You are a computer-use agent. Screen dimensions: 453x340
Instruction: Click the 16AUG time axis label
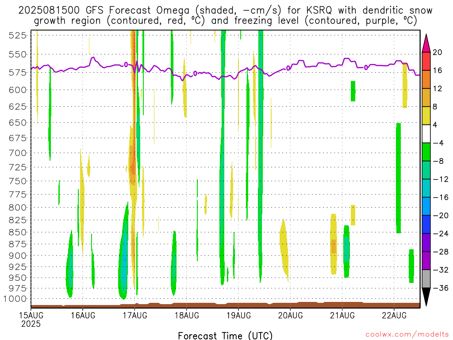[x=83, y=315]
